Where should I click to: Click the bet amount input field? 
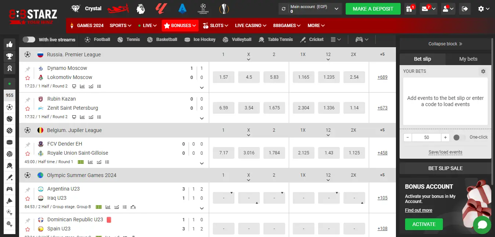pyautogui.click(x=426, y=138)
